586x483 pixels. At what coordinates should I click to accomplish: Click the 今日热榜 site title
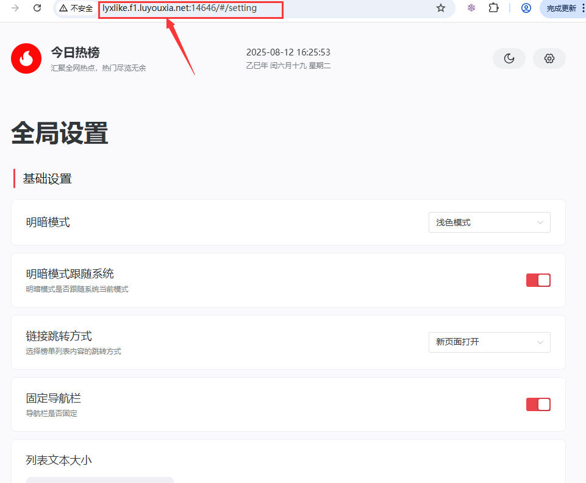coord(75,52)
